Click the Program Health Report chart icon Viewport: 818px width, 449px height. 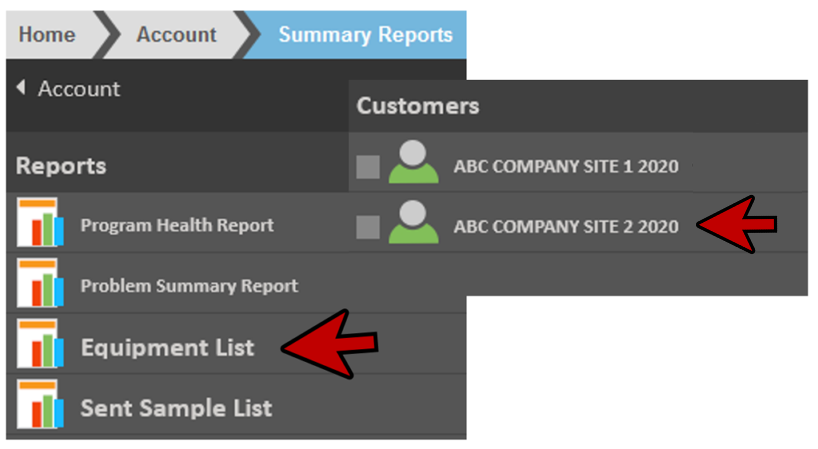click(x=40, y=223)
